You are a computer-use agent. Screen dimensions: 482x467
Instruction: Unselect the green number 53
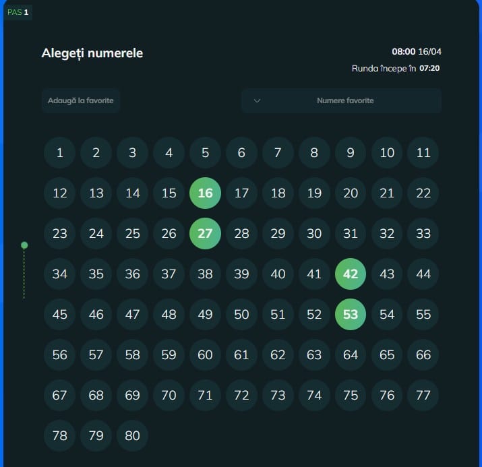[351, 314]
